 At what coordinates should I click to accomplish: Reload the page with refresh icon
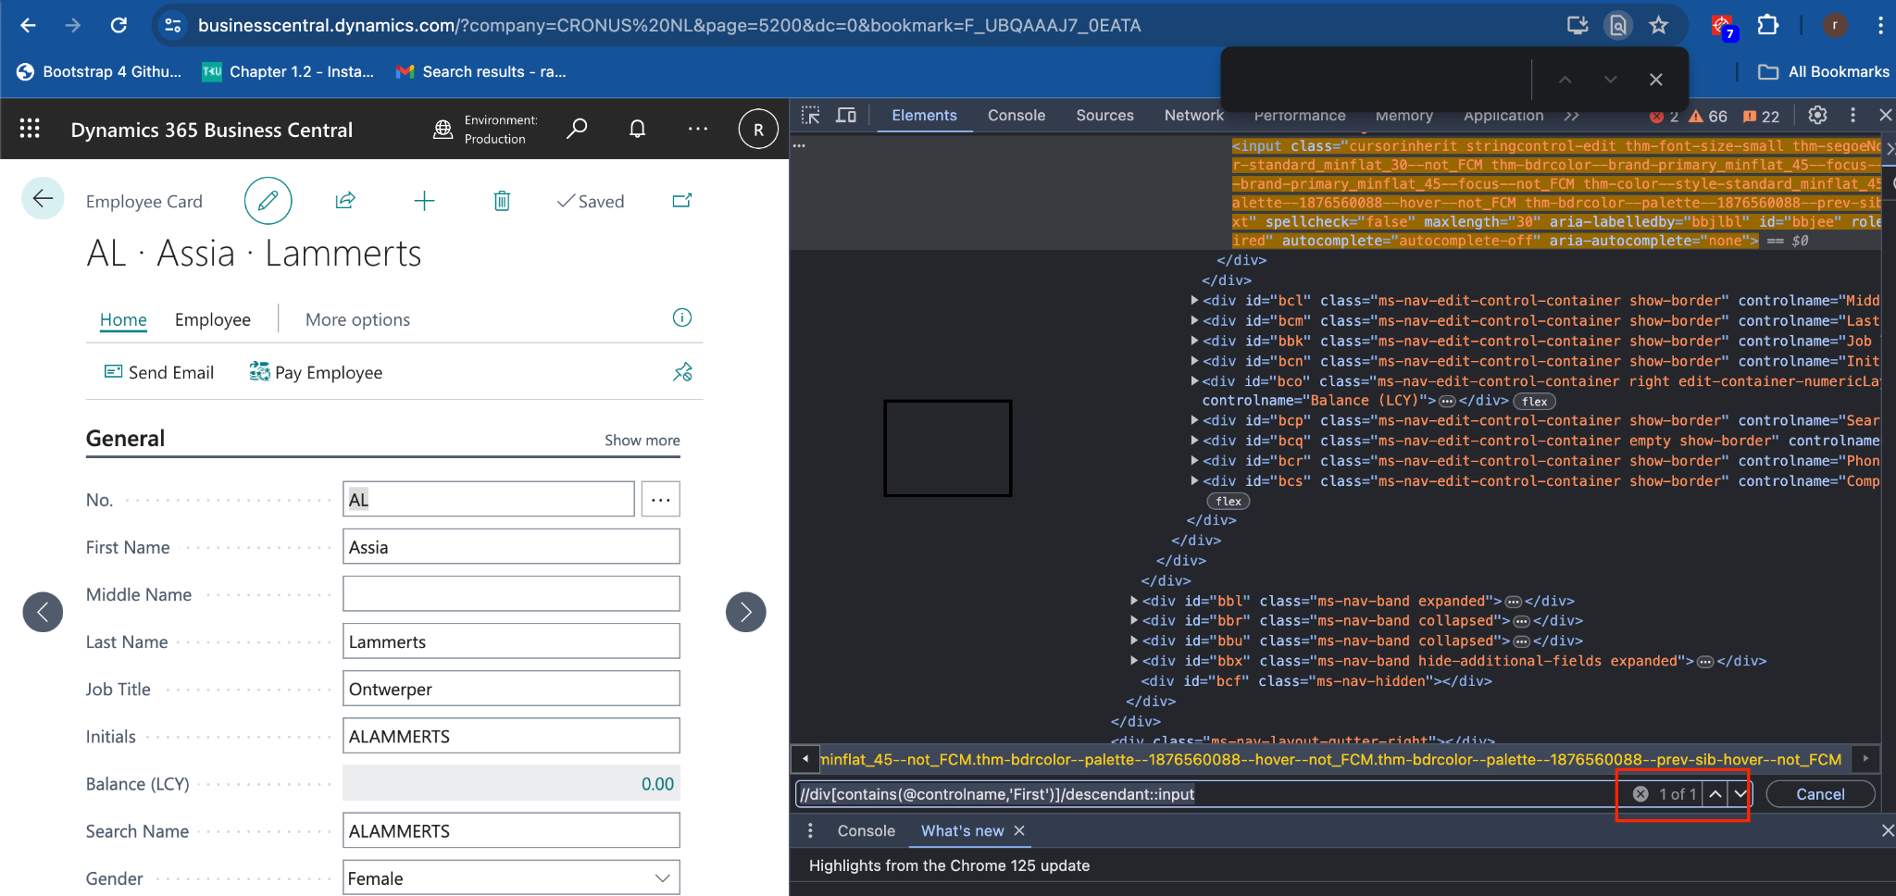pyautogui.click(x=118, y=26)
